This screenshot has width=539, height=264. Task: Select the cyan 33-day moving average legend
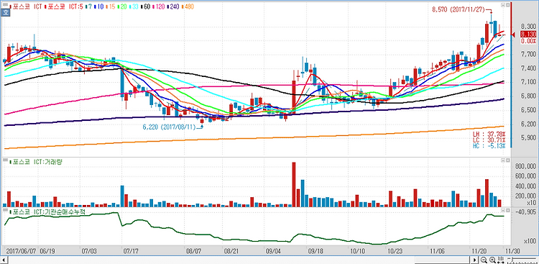(134, 6)
